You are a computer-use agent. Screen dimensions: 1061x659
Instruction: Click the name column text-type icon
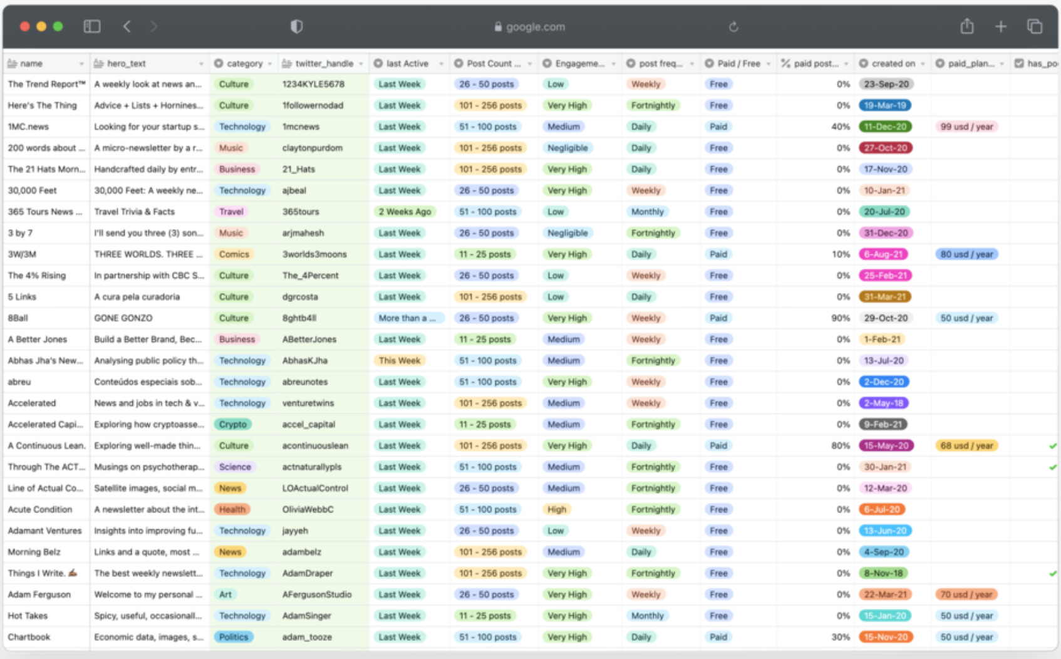pyautogui.click(x=12, y=63)
